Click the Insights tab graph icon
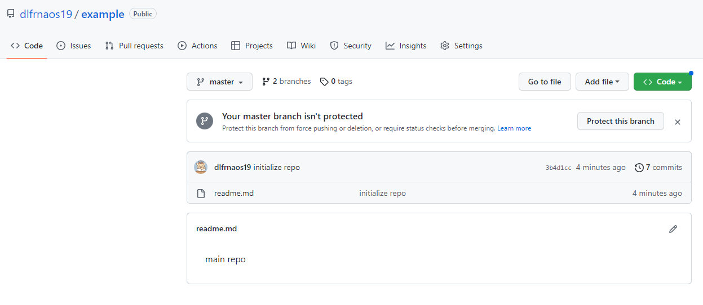This screenshot has height=305, width=703. pyautogui.click(x=390, y=46)
